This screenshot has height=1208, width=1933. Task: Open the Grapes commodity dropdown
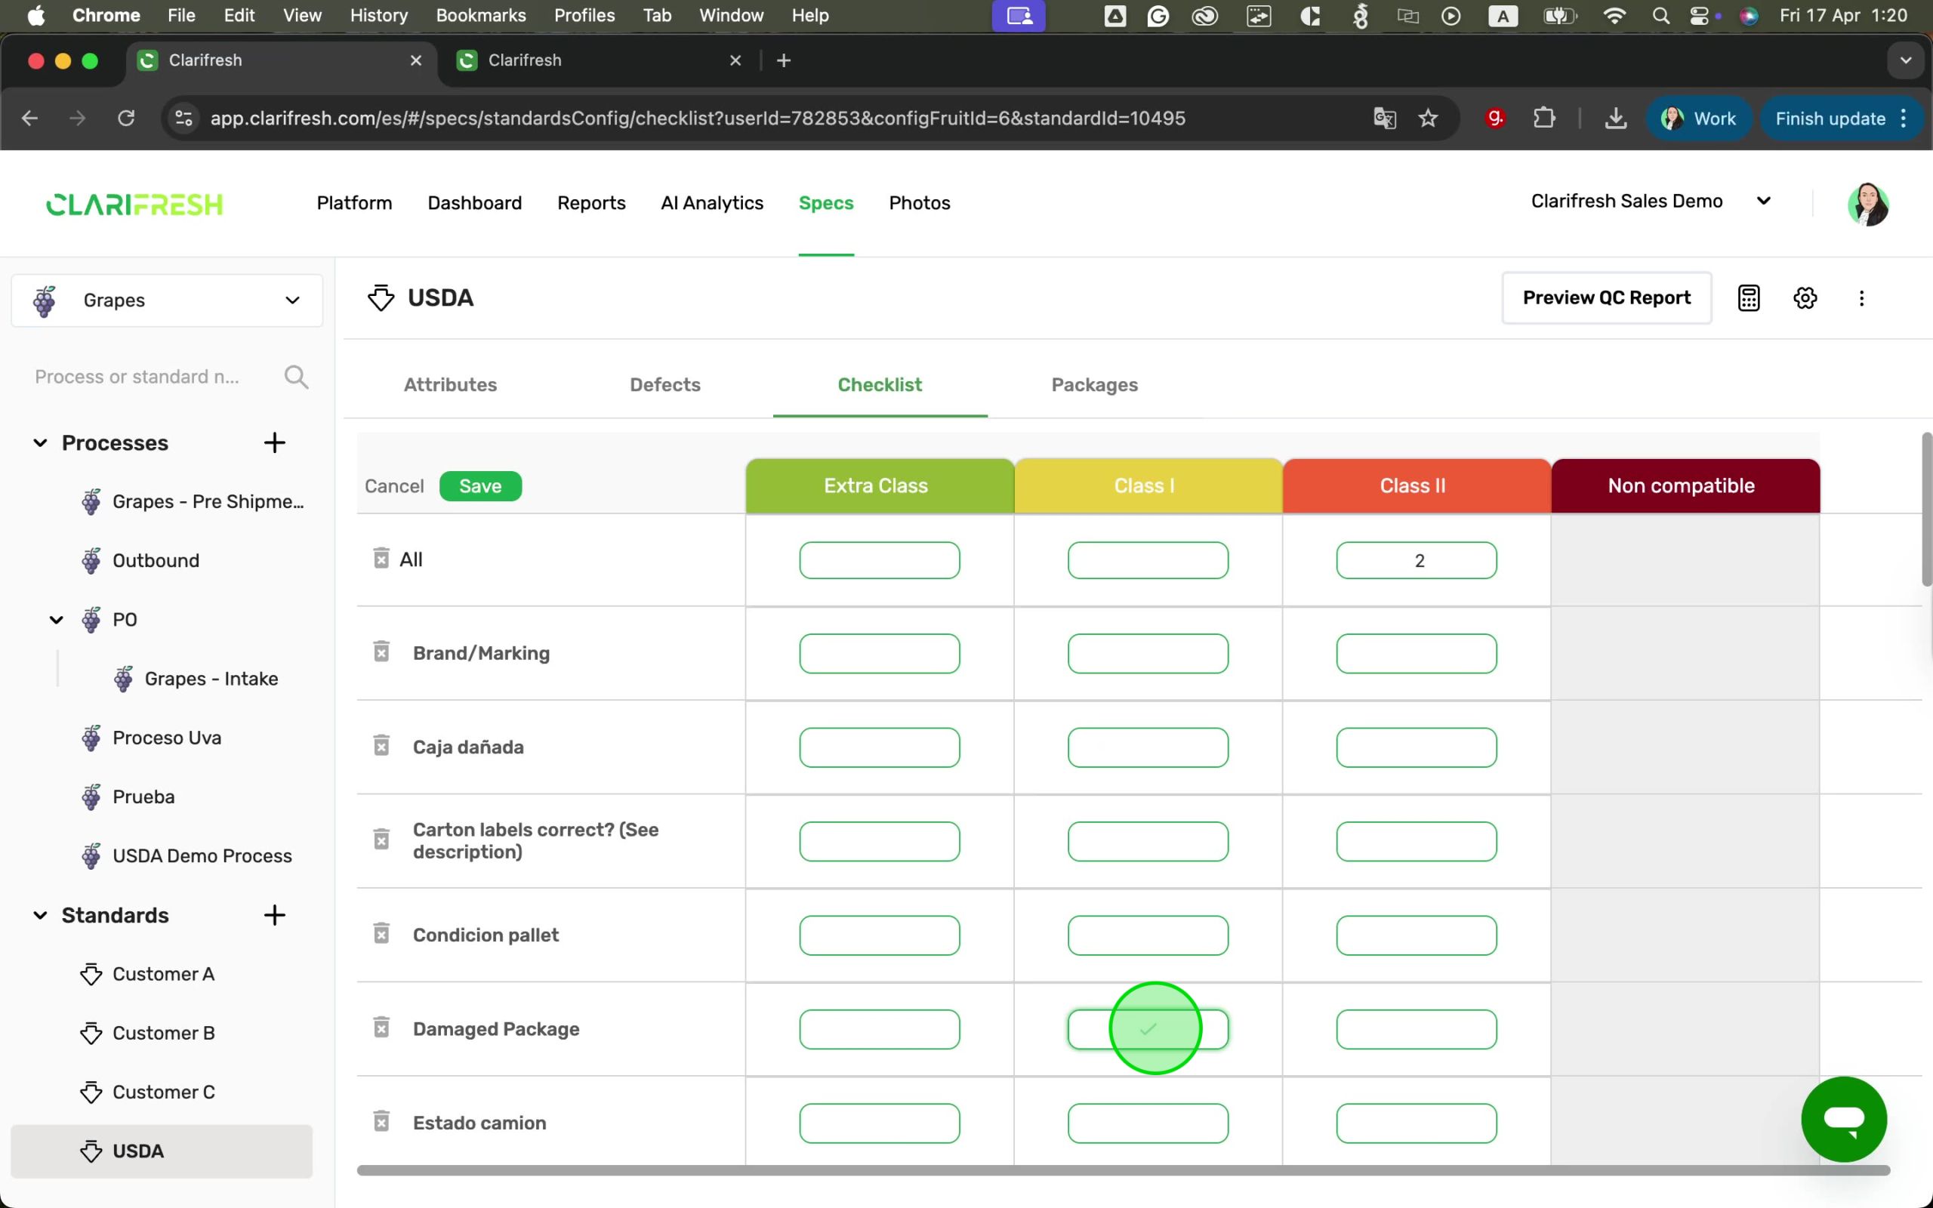tap(167, 300)
